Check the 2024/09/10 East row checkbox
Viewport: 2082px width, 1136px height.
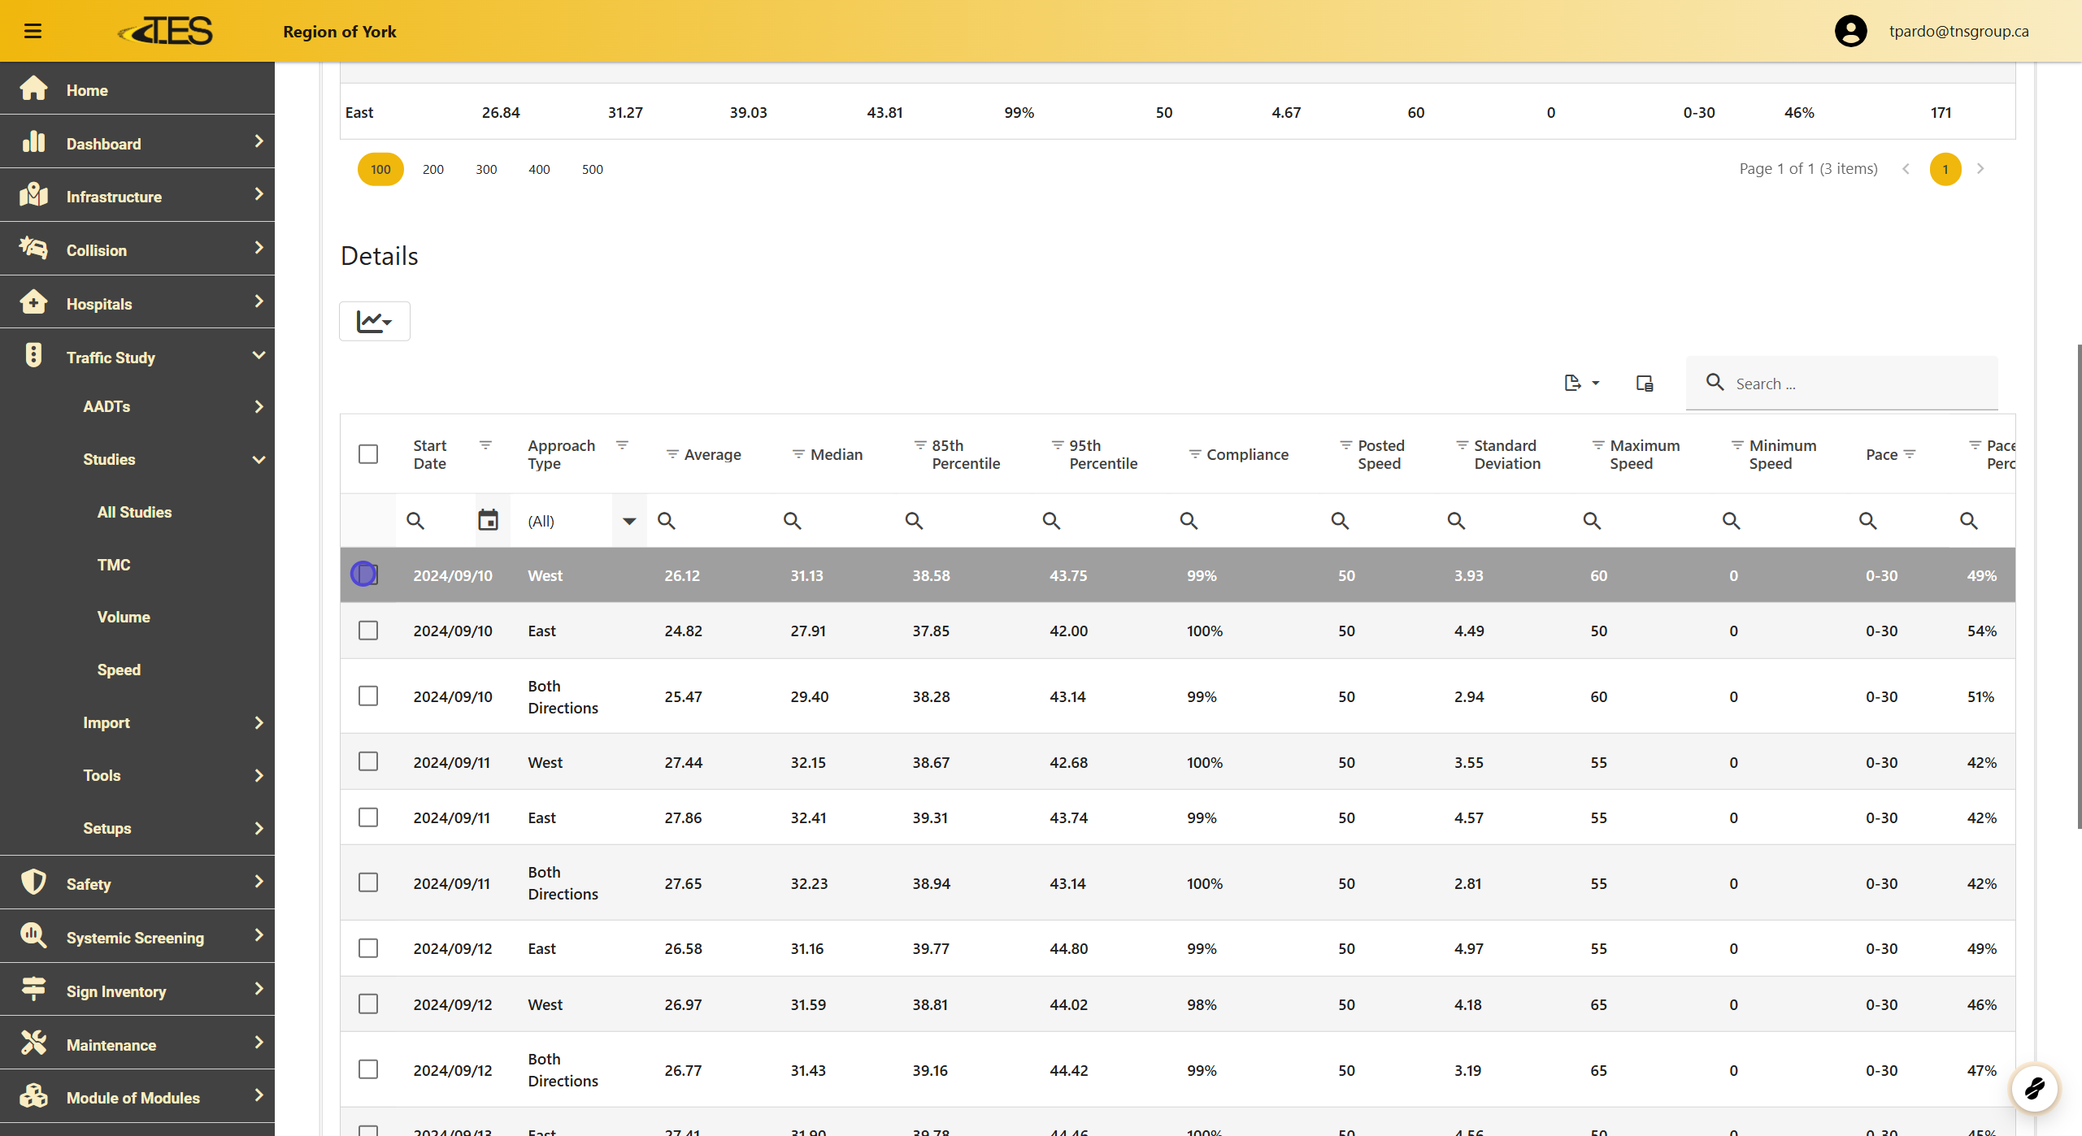pyautogui.click(x=368, y=631)
